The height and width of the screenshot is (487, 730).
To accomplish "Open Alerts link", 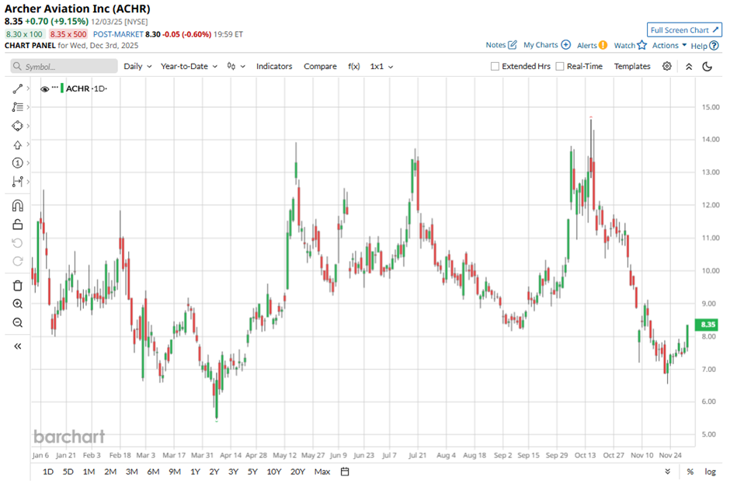I will (x=586, y=45).
